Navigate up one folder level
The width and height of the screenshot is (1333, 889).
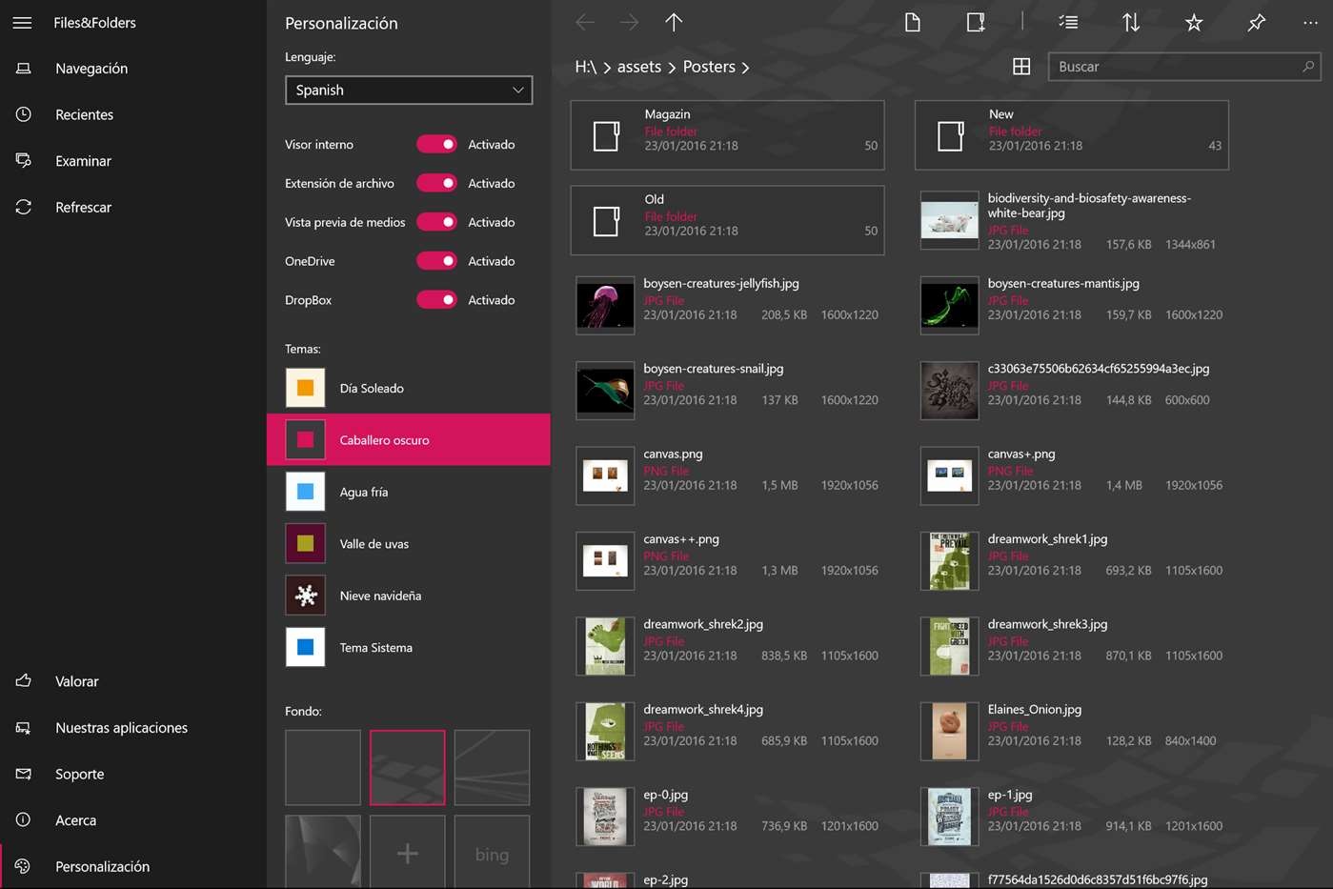click(674, 22)
